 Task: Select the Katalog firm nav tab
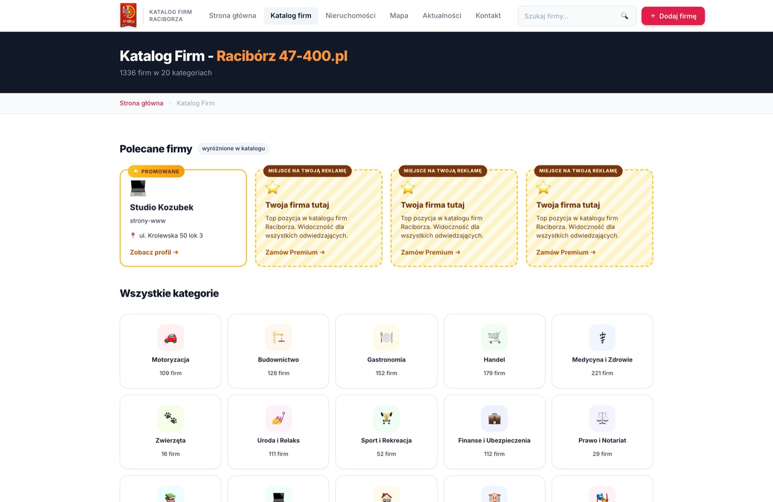click(x=291, y=15)
